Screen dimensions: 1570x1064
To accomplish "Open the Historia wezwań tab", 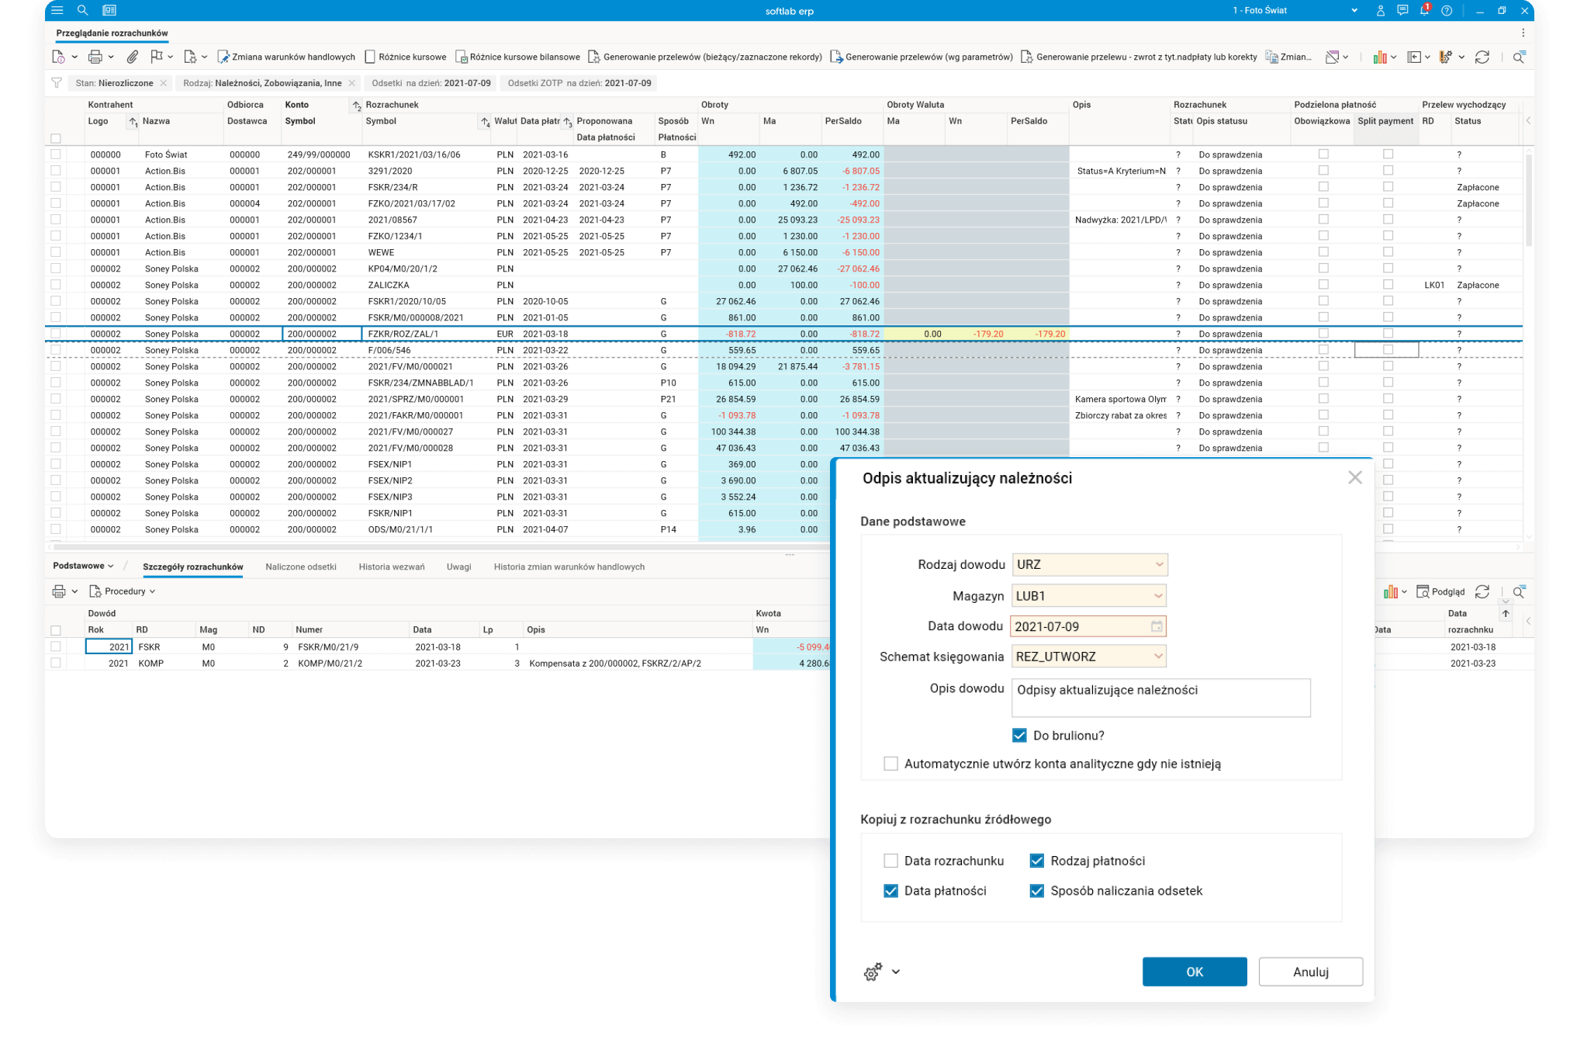I will coord(392,567).
